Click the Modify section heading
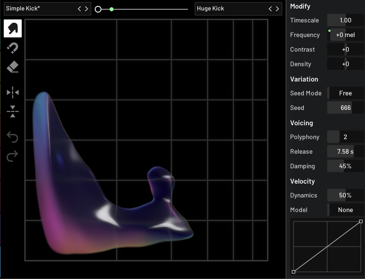Screen dimensions: 365x279 pos(300,6)
